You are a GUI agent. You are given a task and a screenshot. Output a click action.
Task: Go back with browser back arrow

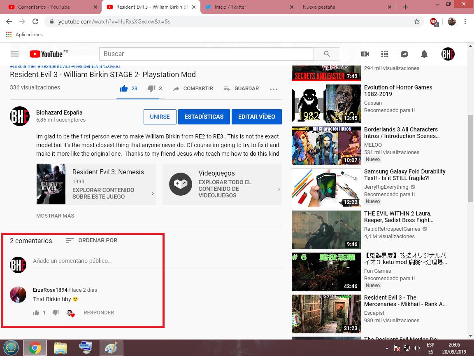(9, 21)
